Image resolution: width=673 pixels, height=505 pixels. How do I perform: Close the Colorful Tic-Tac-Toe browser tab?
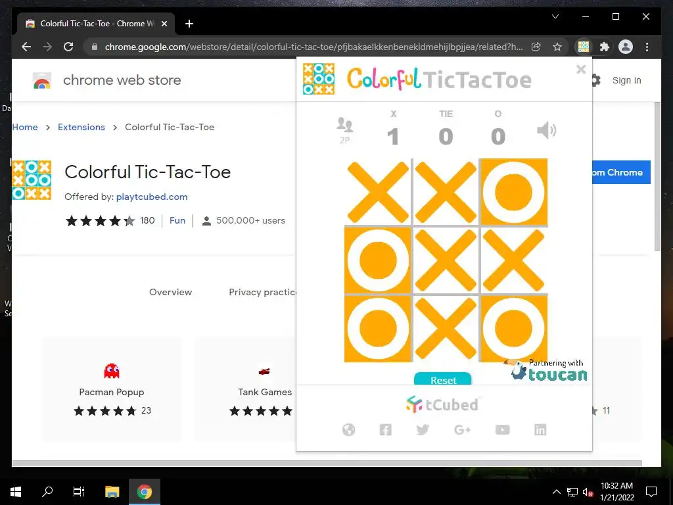coord(164,24)
